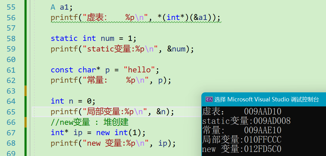Click the 'int n = 0;' line

(73, 101)
